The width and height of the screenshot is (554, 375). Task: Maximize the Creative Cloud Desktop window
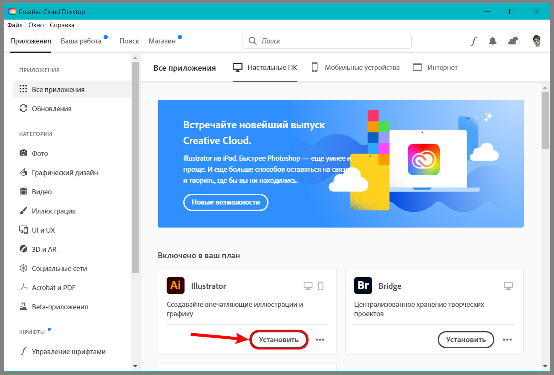(512, 12)
